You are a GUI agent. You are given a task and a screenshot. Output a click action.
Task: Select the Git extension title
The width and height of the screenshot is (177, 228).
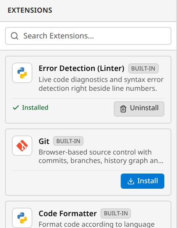44,141
